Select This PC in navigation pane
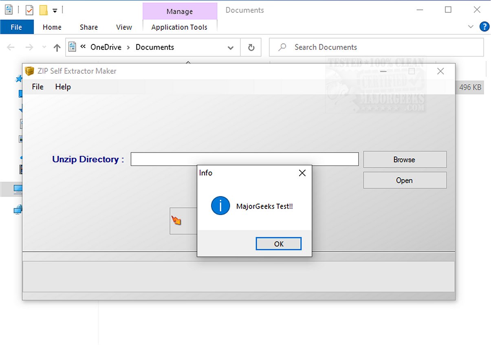Viewport: 491px width, 345px height. pos(17,189)
